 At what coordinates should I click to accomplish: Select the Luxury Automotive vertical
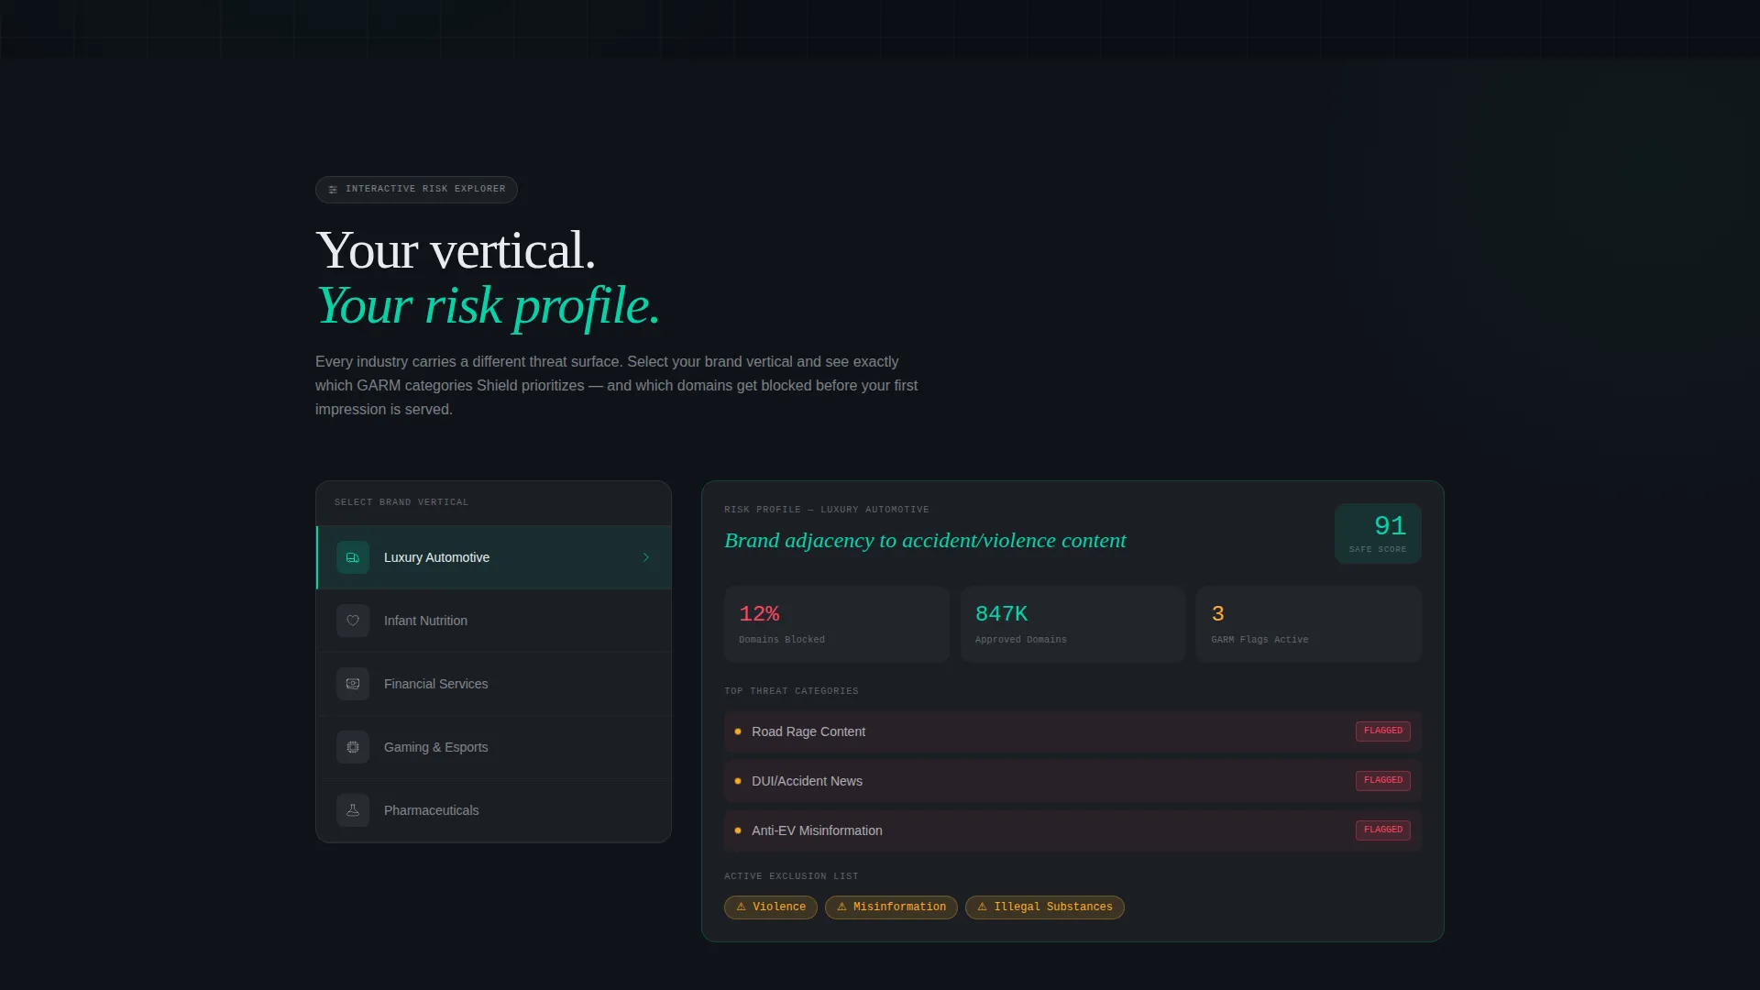(494, 557)
